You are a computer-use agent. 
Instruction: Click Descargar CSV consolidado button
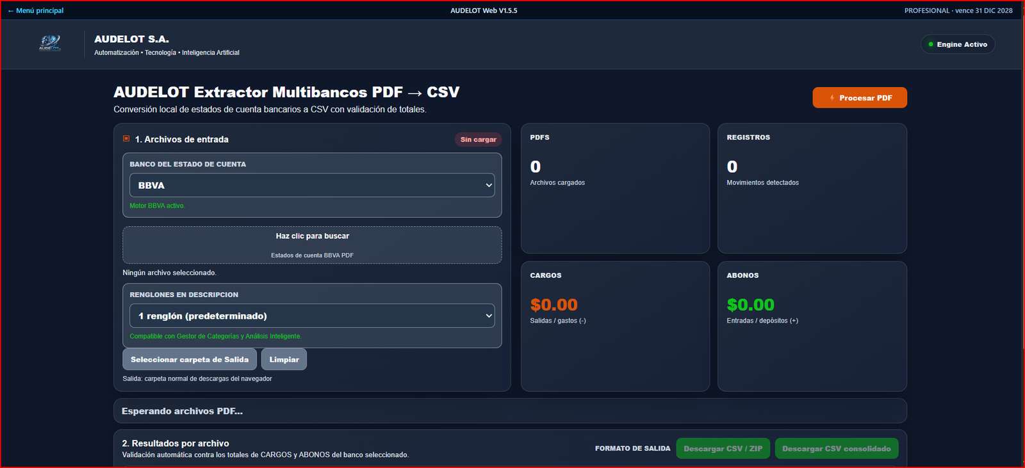tap(837, 448)
